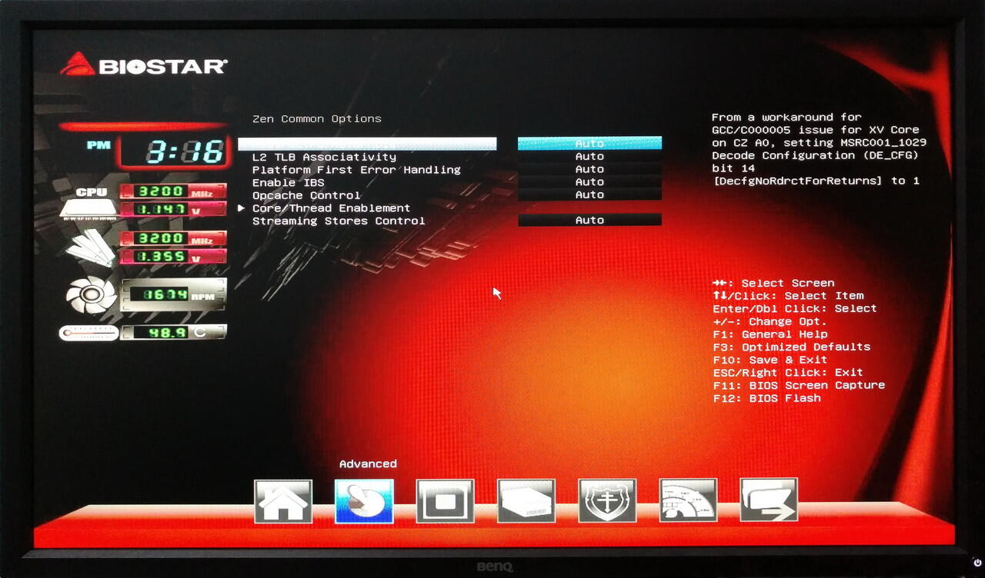The height and width of the screenshot is (578, 985).
Task: Click the +/-: Change Opt. hint
Action: pyautogui.click(x=770, y=322)
